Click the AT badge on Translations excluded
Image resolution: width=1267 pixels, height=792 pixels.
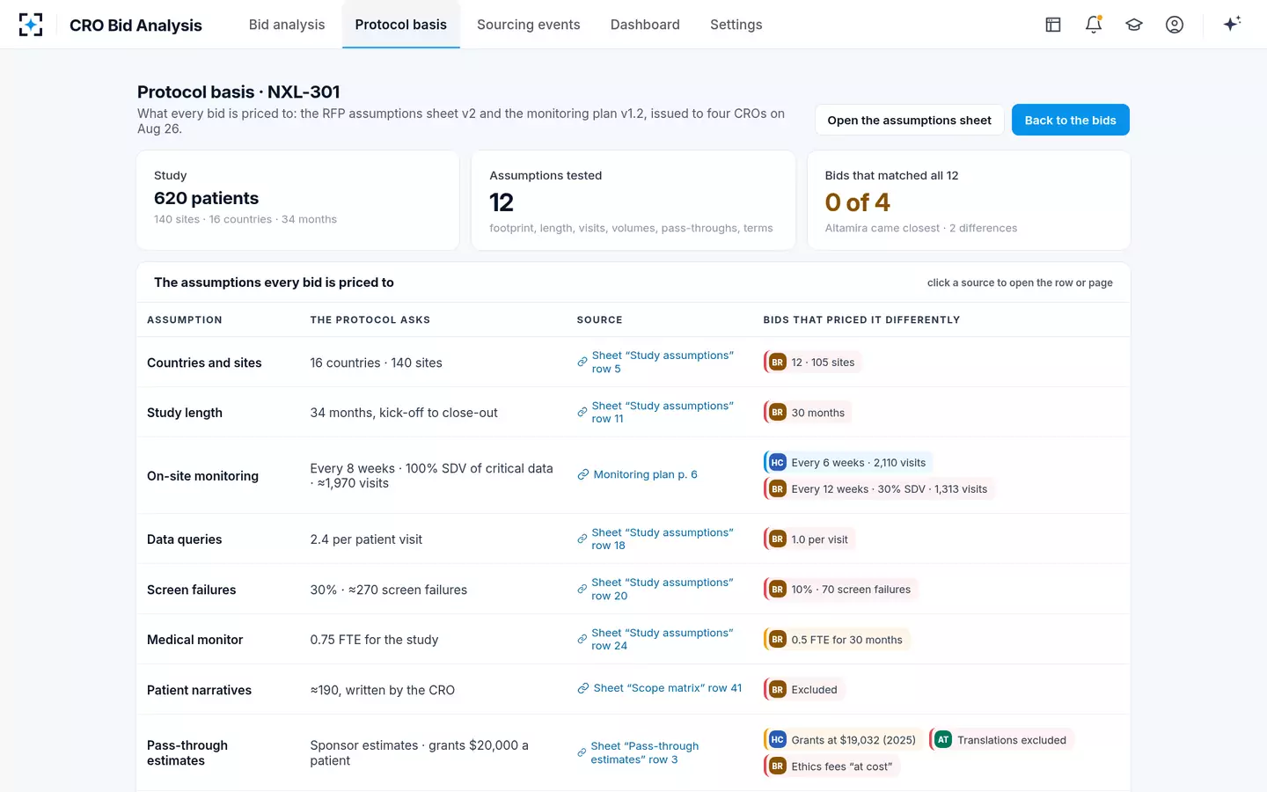(x=943, y=740)
